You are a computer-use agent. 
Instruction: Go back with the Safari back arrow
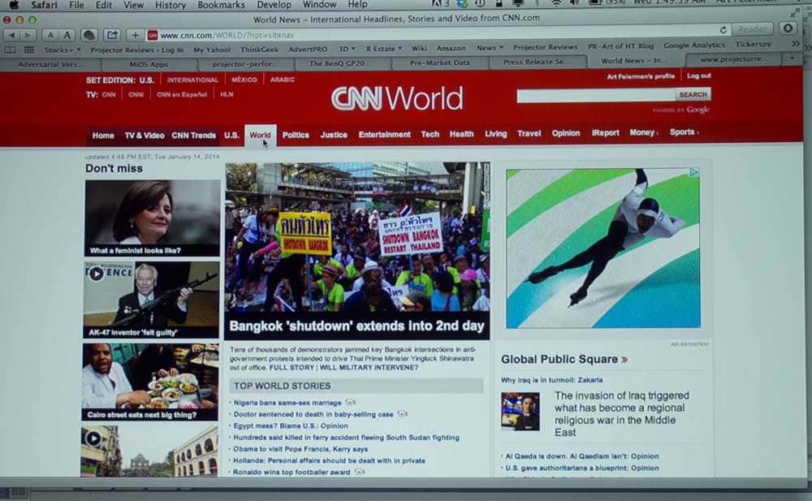(x=12, y=35)
